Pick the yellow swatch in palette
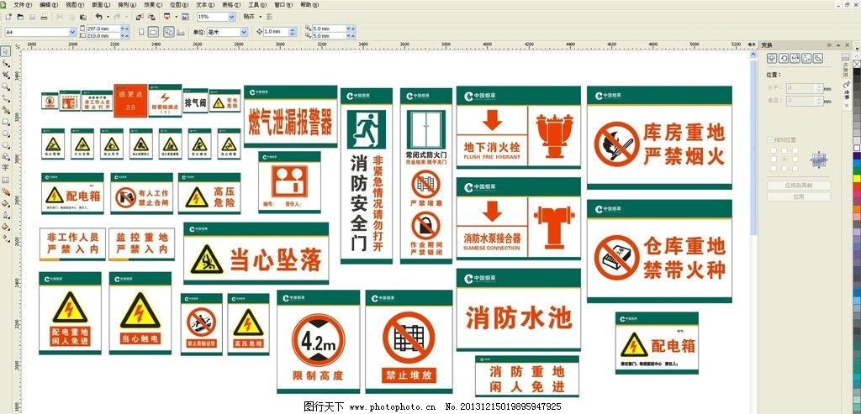This screenshot has height=414, width=861. click(x=857, y=178)
